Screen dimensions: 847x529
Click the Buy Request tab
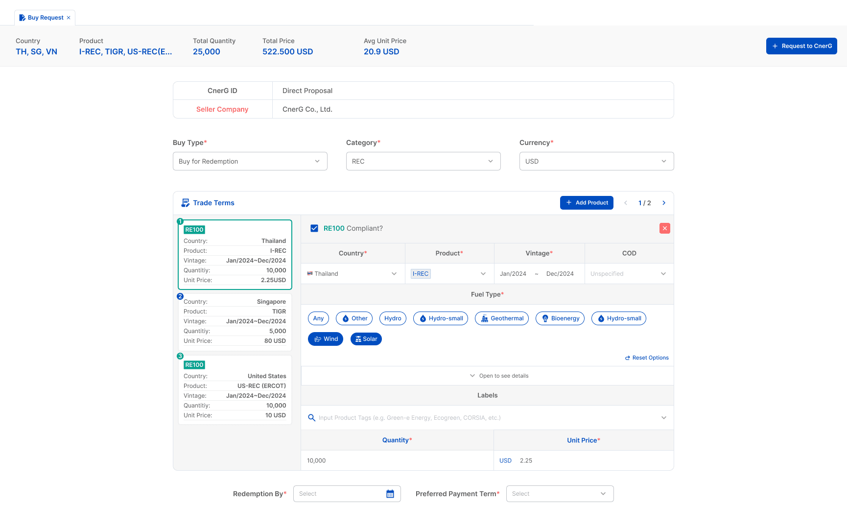click(45, 17)
